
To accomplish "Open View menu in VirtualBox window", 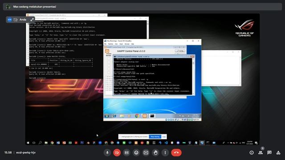I will coord(116,44).
